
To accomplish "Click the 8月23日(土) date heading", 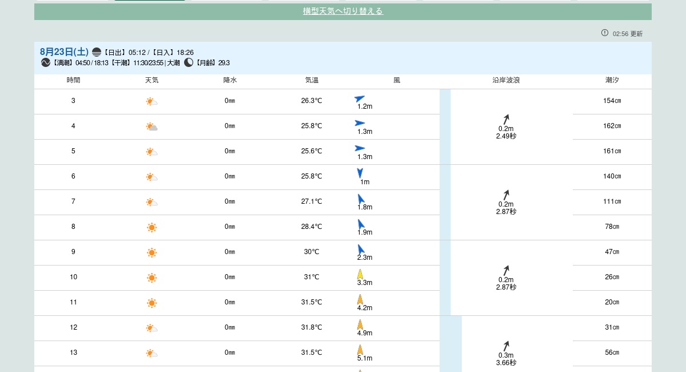I will [x=64, y=52].
